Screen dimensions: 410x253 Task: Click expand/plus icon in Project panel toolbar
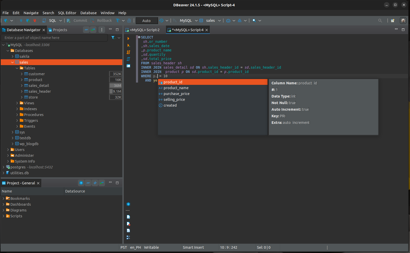(95, 183)
